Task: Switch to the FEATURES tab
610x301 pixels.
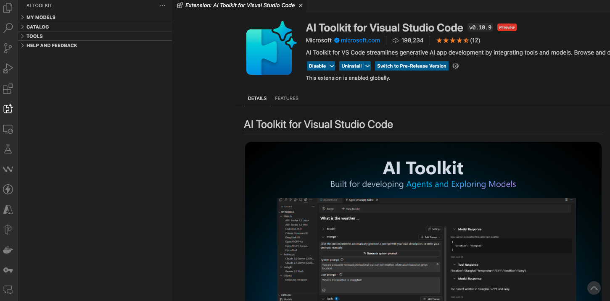Action: (287, 98)
